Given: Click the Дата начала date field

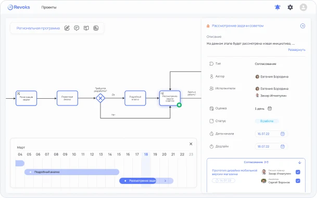Looking at the screenshot, I should tap(271, 134).
